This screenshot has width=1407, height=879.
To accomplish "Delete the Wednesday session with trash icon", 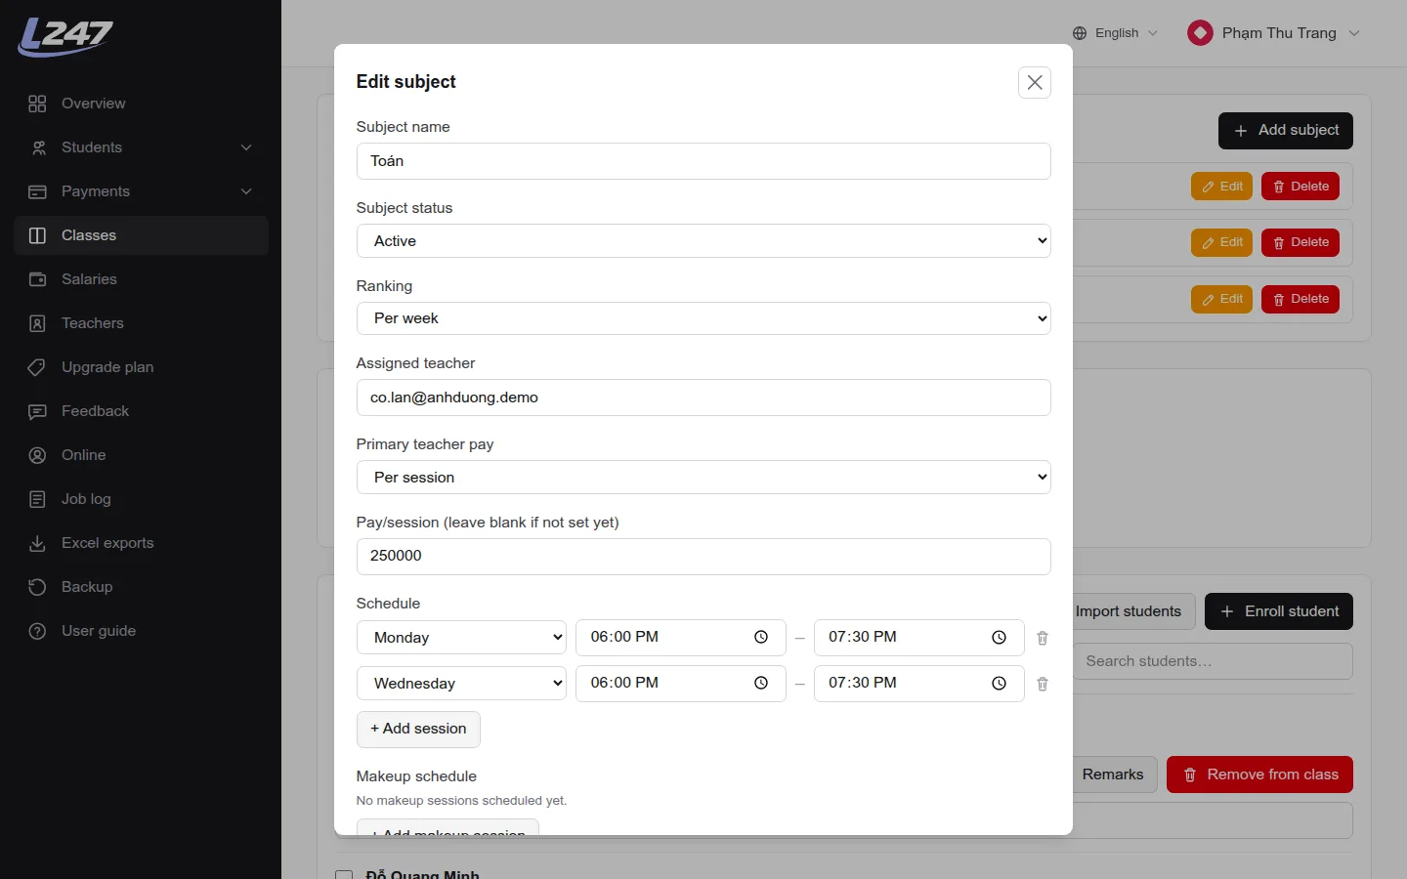I will (x=1043, y=684).
